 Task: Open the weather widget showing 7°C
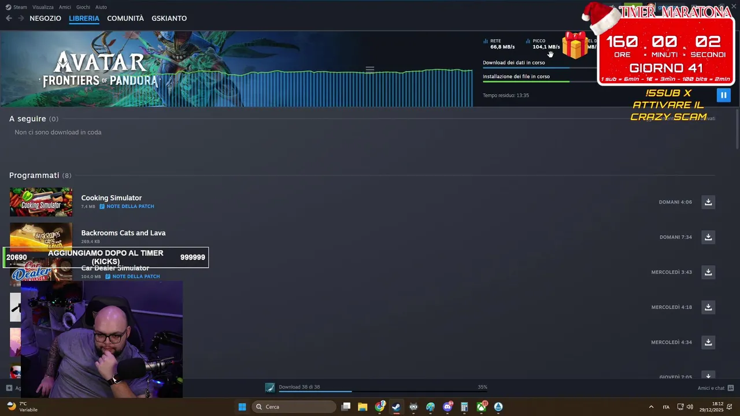coord(22,407)
